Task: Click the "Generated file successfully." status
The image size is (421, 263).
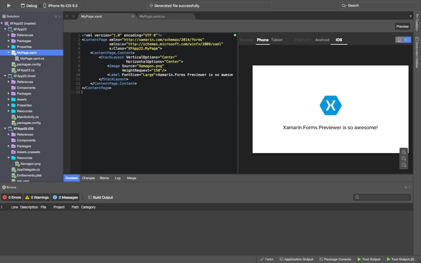Action: (177, 6)
